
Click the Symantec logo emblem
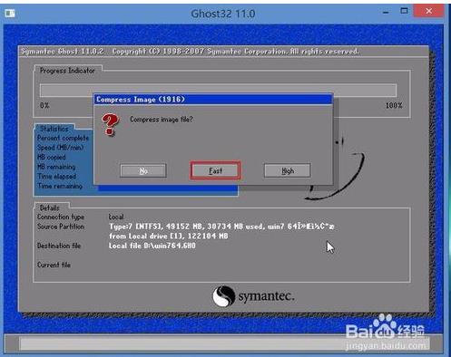pyautogui.click(x=223, y=296)
